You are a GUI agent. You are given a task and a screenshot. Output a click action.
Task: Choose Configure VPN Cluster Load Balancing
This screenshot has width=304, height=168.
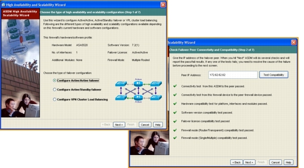point(55,99)
